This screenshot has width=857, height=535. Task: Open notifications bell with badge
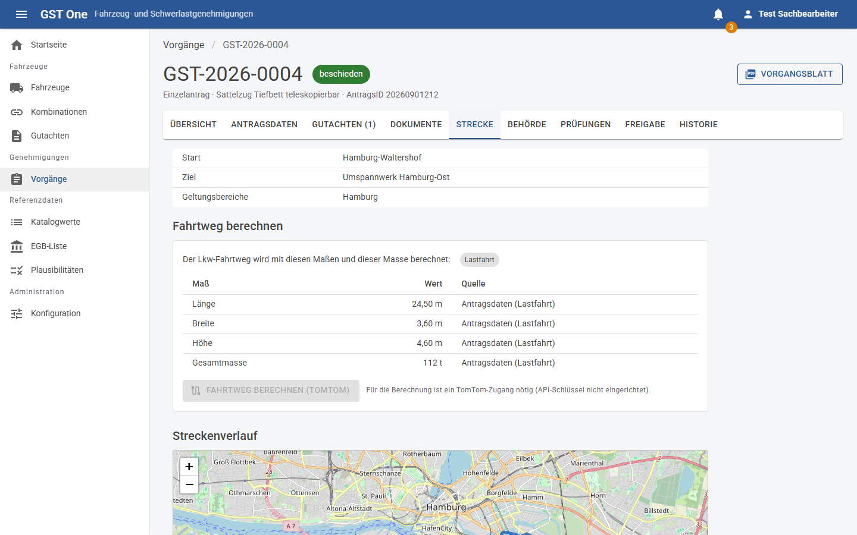[718, 14]
